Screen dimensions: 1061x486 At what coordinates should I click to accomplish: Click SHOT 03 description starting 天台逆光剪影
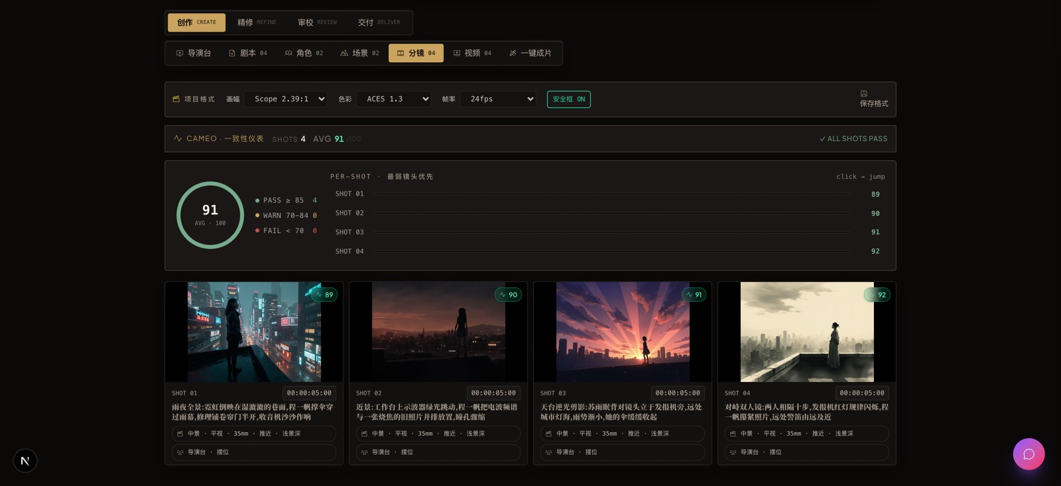(621, 412)
